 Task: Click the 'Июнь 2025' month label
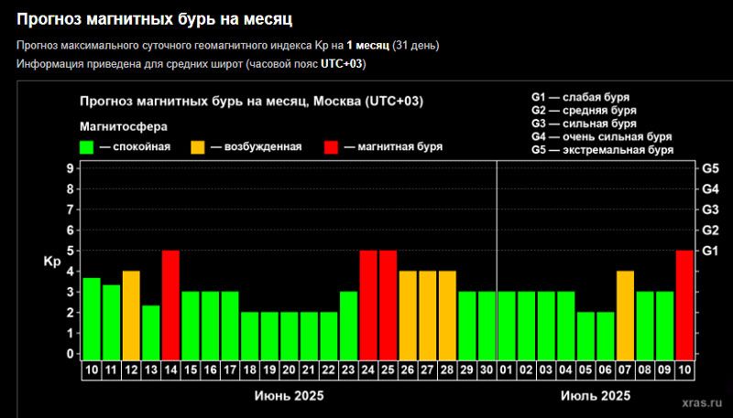289,395
